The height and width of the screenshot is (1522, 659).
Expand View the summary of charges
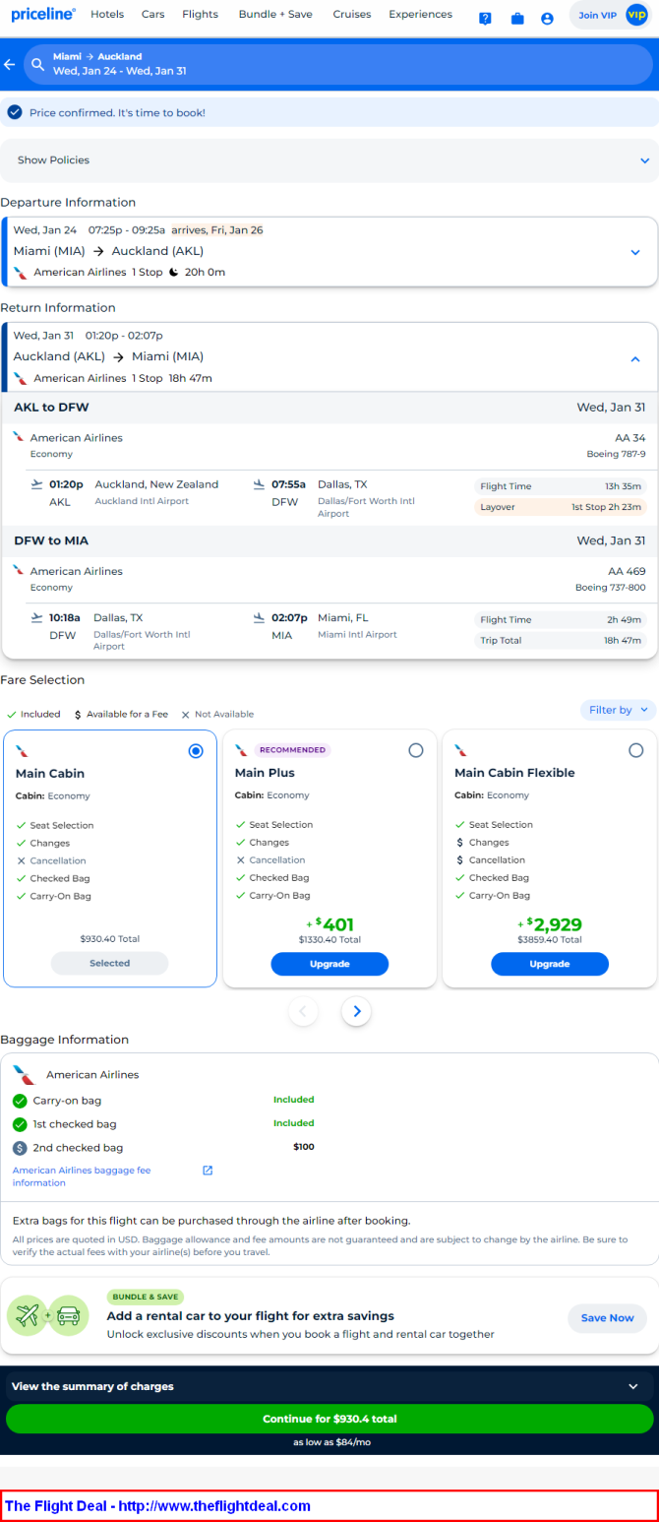coord(329,1386)
